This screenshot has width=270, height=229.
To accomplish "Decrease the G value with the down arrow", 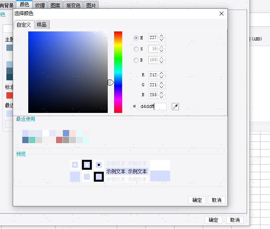I will point(161,87).
